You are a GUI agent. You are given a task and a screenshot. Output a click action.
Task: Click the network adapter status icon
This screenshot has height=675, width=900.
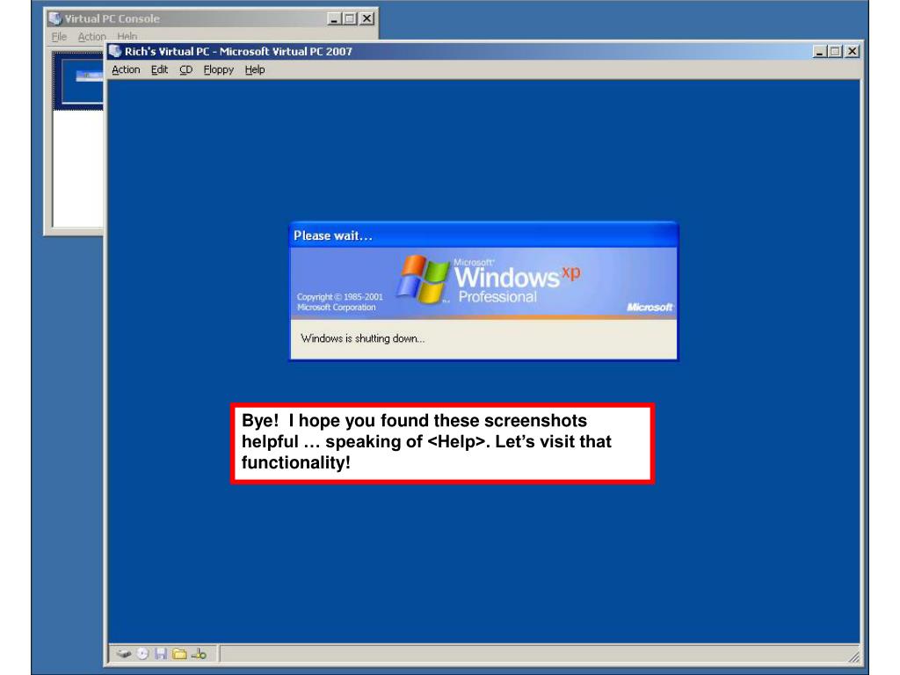coord(199,654)
